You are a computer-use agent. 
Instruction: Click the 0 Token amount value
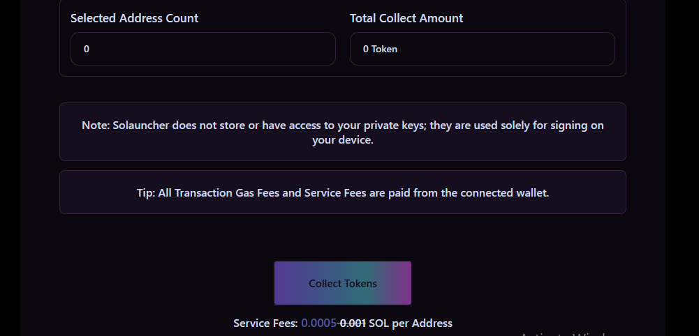[380, 49]
